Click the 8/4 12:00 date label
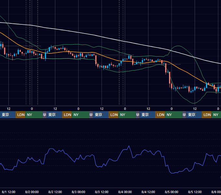Viewport: 221px width, 195px height. (x=148, y=192)
